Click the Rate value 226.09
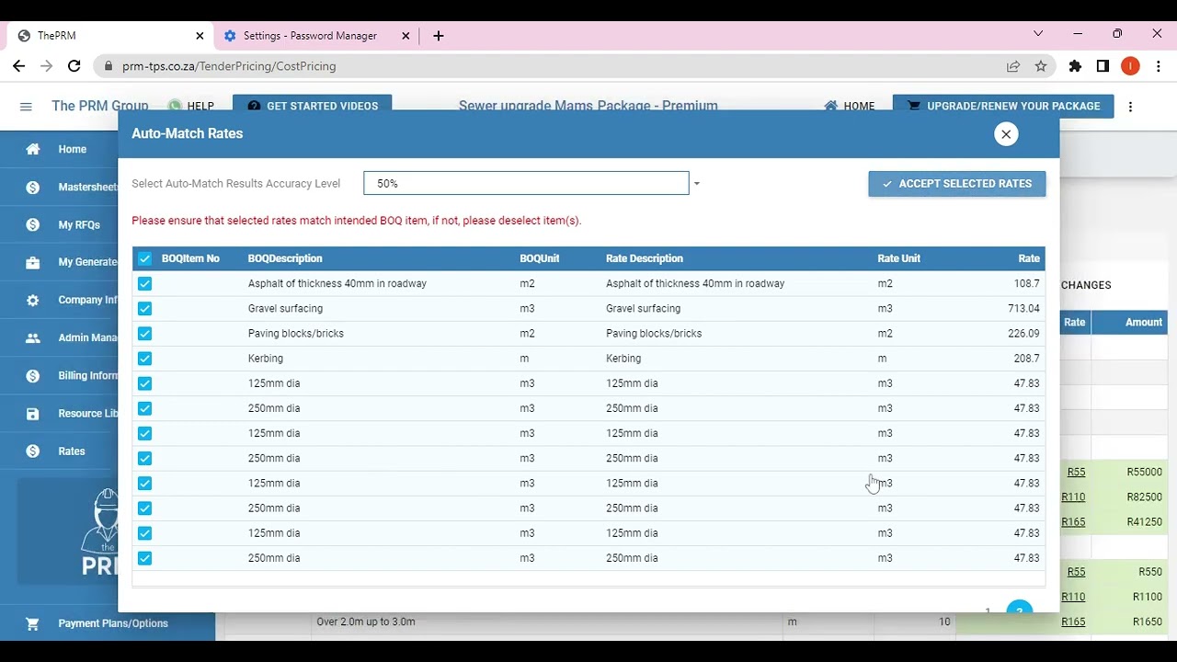Screen dimensions: 1177x662 pyautogui.click(x=1023, y=334)
